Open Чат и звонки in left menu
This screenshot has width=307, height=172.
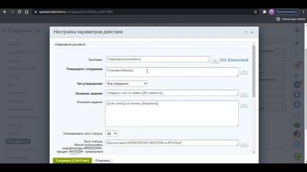[19, 69]
